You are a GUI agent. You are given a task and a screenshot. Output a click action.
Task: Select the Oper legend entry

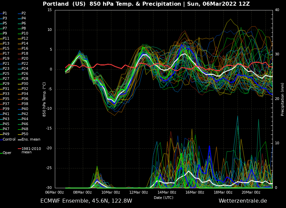click(x=7, y=153)
